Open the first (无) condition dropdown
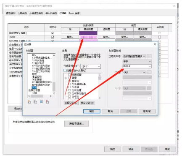The height and width of the screenshot is (158, 182). point(134,72)
